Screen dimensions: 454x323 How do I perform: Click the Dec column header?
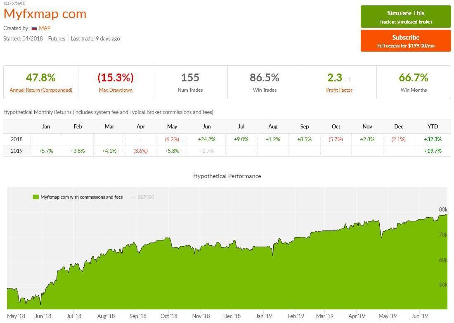[x=398, y=126]
